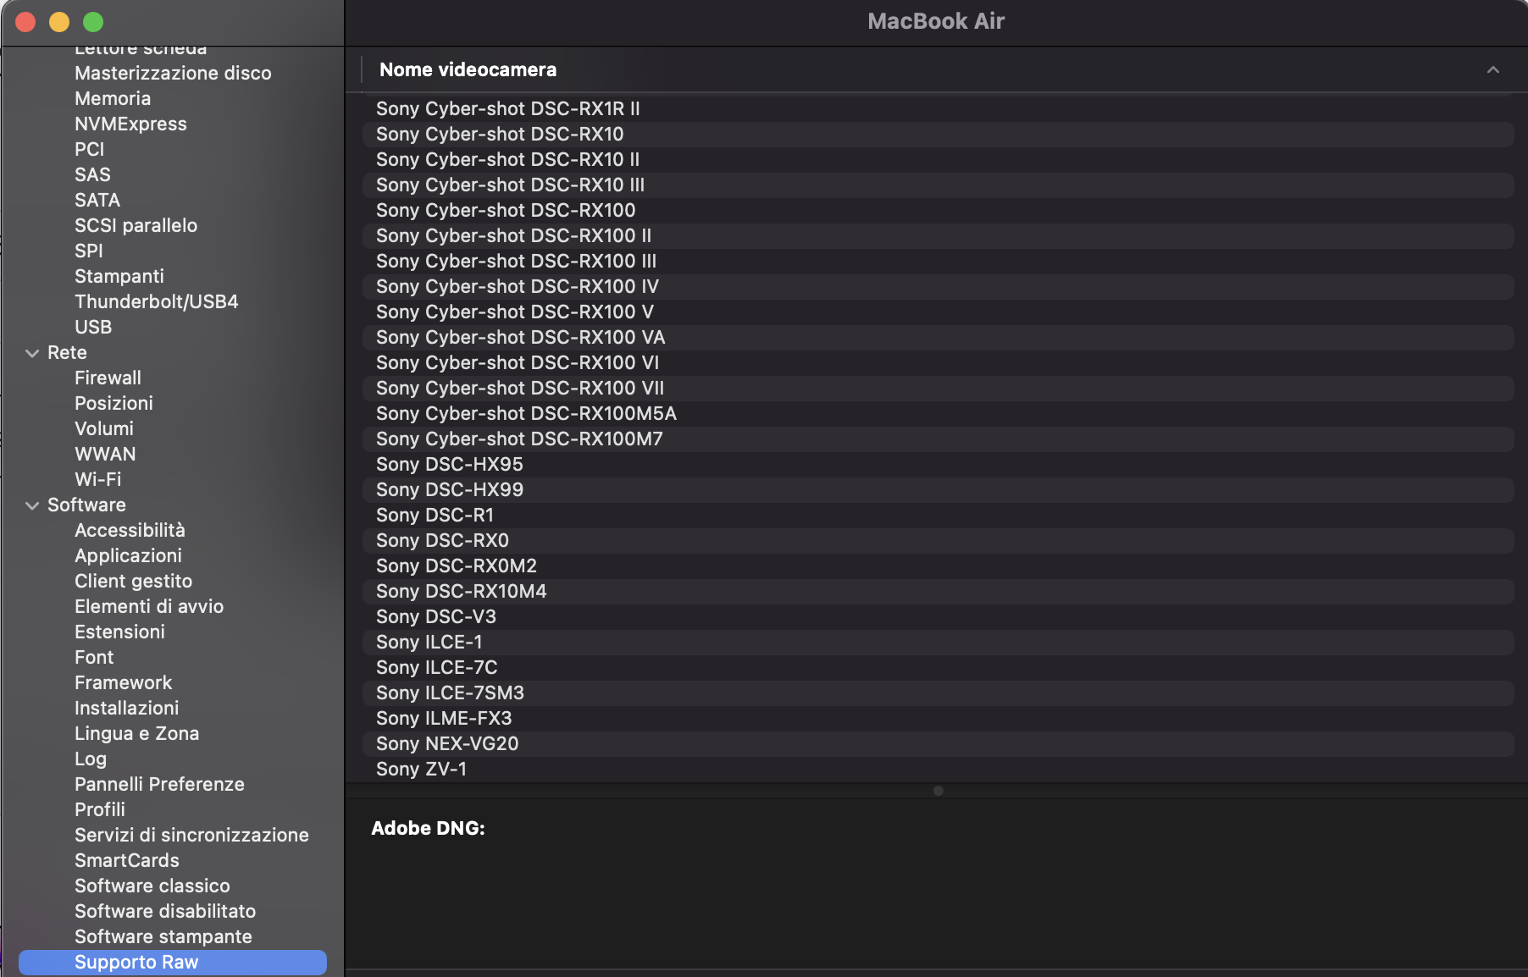
Task: Open Wi-Fi under Rete
Action: (97, 480)
